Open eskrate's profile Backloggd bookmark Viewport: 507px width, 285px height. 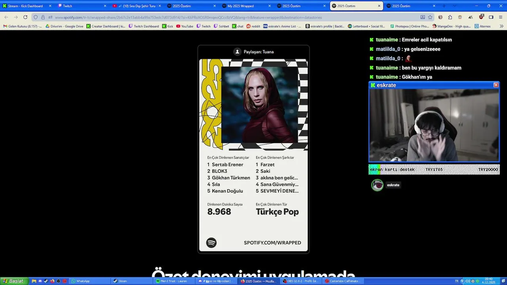tap(324, 26)
